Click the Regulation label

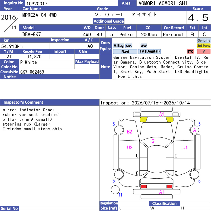(109, 203)
